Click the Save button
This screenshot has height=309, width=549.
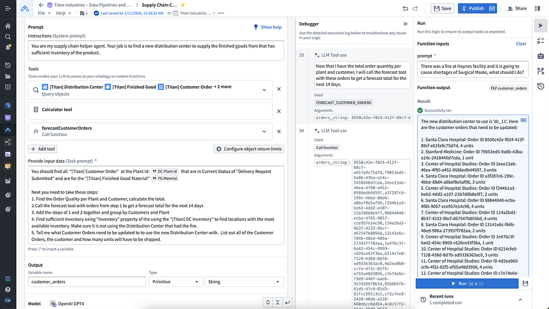point(442,9)
